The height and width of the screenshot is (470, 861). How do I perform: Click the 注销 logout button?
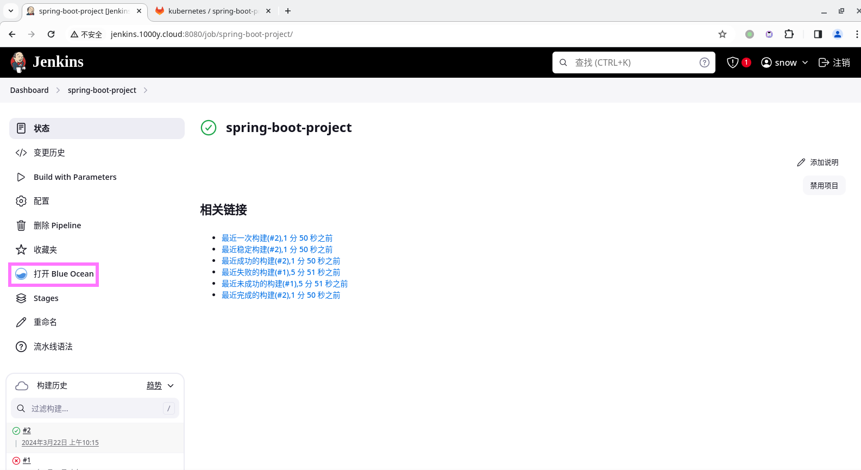click(834, 62)
